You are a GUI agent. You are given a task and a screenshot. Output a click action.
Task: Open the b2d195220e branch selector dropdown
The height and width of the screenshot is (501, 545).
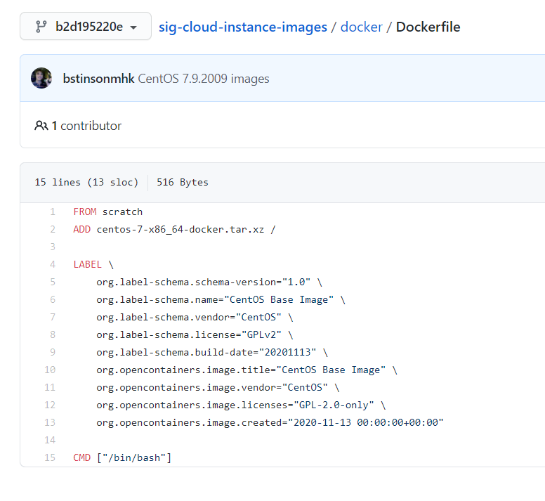tap(86, 27)
